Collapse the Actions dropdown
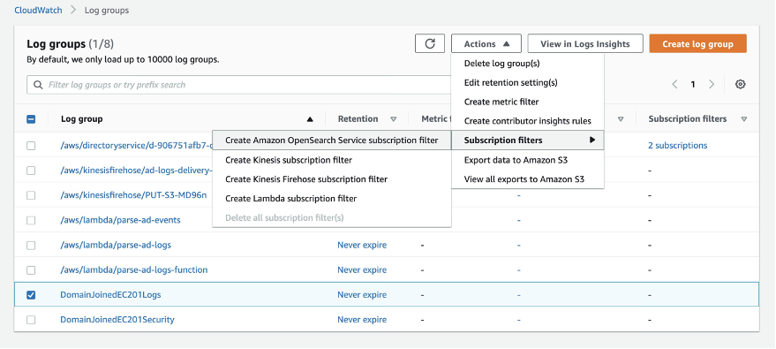This screenshot has height=349, width=776. (x=486, y=43)
